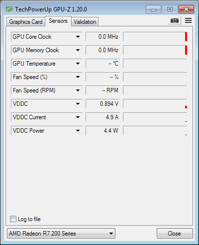
Task: Click the GPU-Z title bar app icon
Action: (9, 9)
